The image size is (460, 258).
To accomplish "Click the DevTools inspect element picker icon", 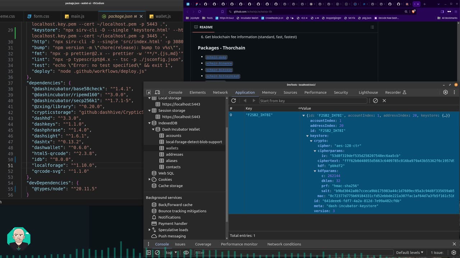I will (x=148, y=92).
